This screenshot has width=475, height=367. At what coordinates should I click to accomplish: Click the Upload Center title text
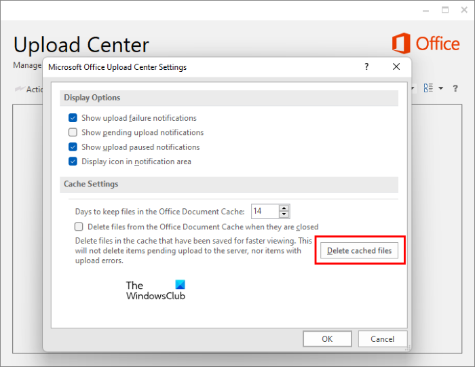click(81, 45)
